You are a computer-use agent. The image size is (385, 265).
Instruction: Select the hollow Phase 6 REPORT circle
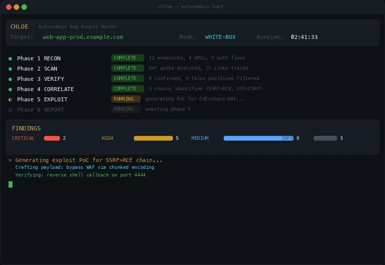tap(9, 109)
